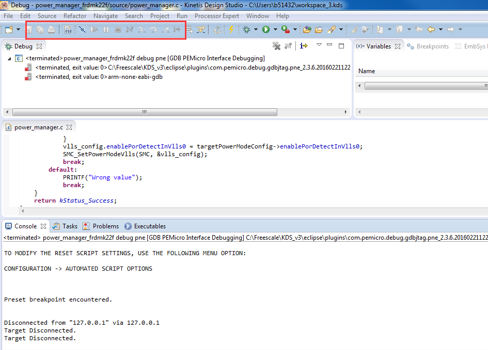Screen dimensions: 488x350
Task: Click the Open Task folder icon
Action: [319, 29]
